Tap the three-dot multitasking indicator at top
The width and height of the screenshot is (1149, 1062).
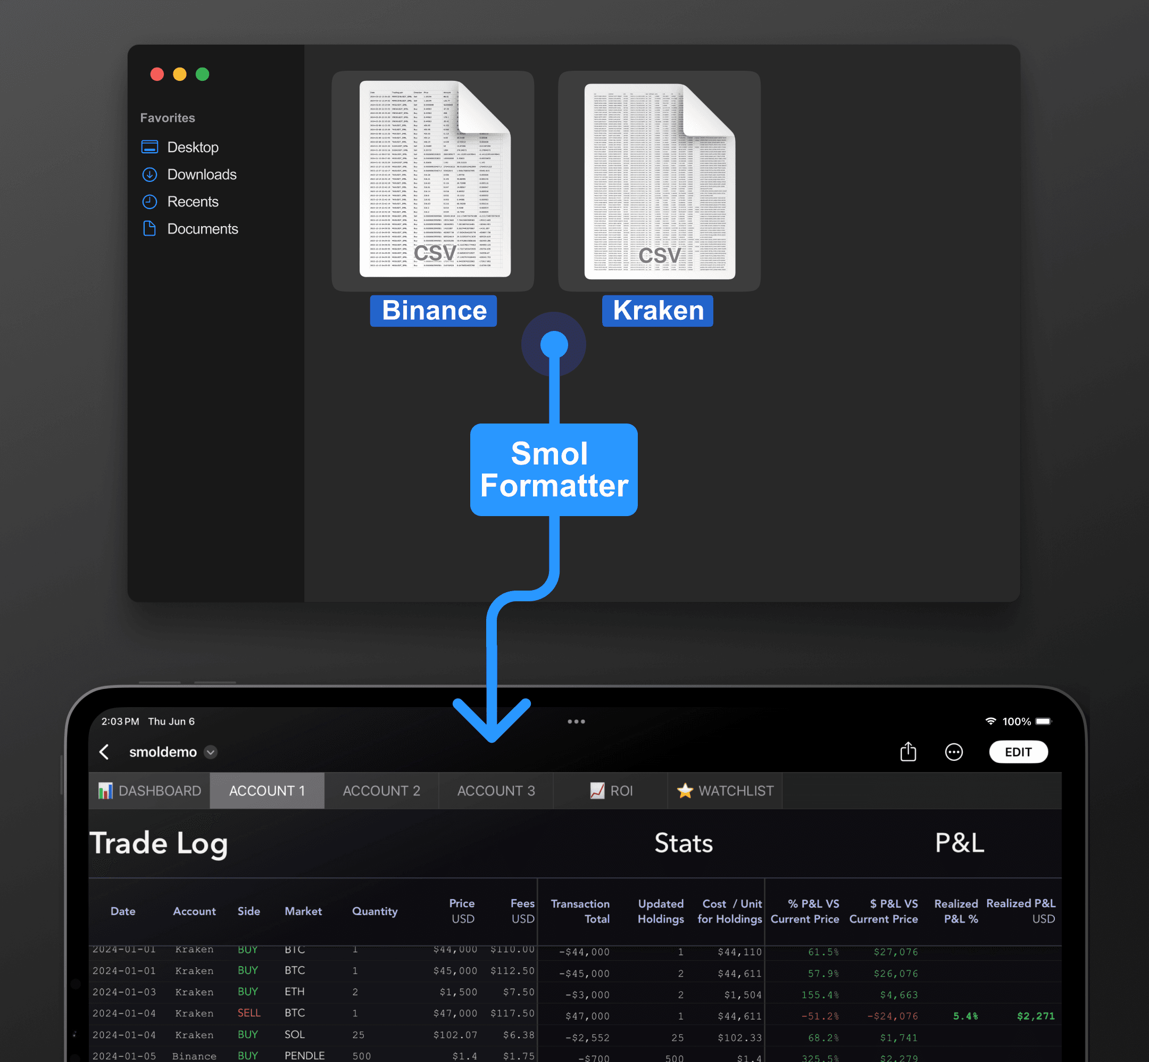coord(576,721)
